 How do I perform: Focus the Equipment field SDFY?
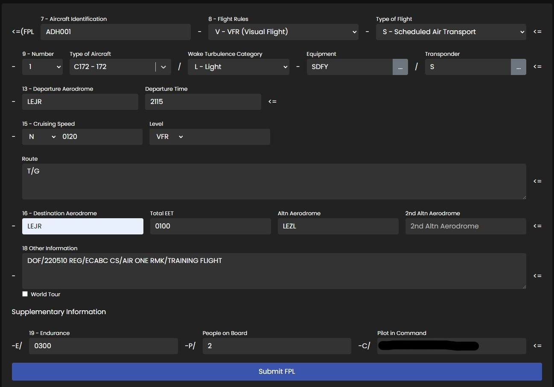(350, 67)
